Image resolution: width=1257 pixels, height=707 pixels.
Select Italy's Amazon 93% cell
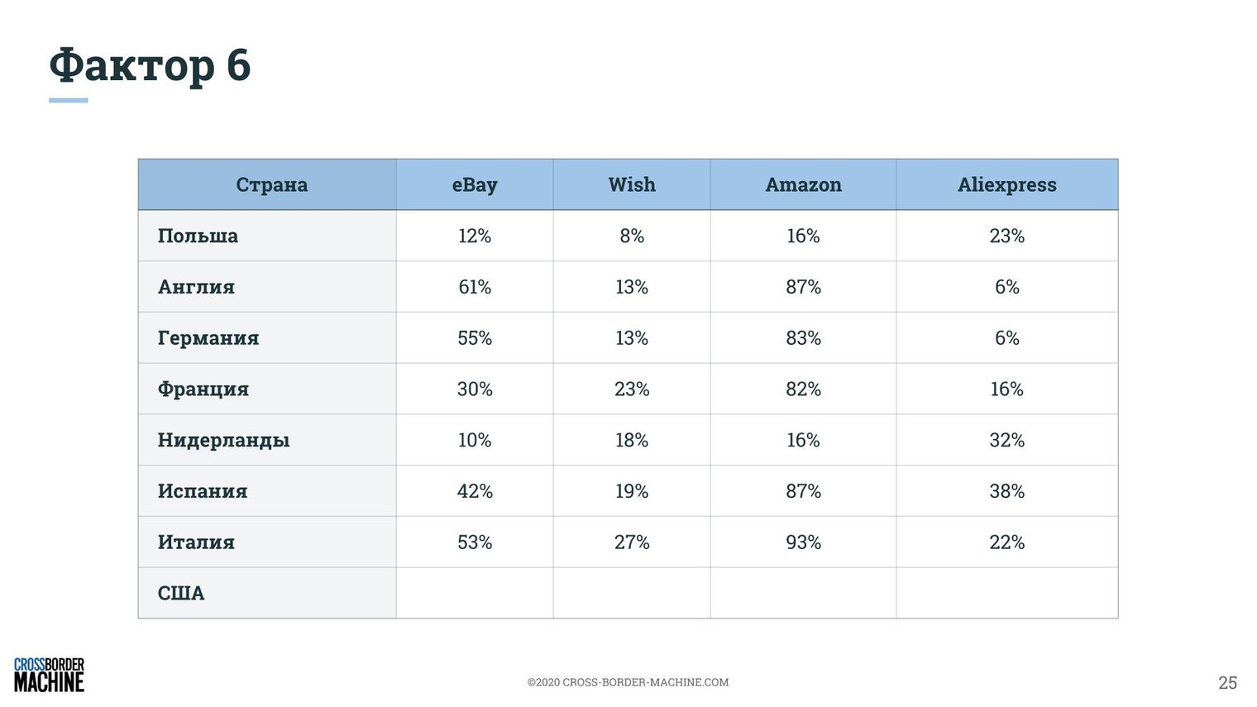[x=803, y=542]
